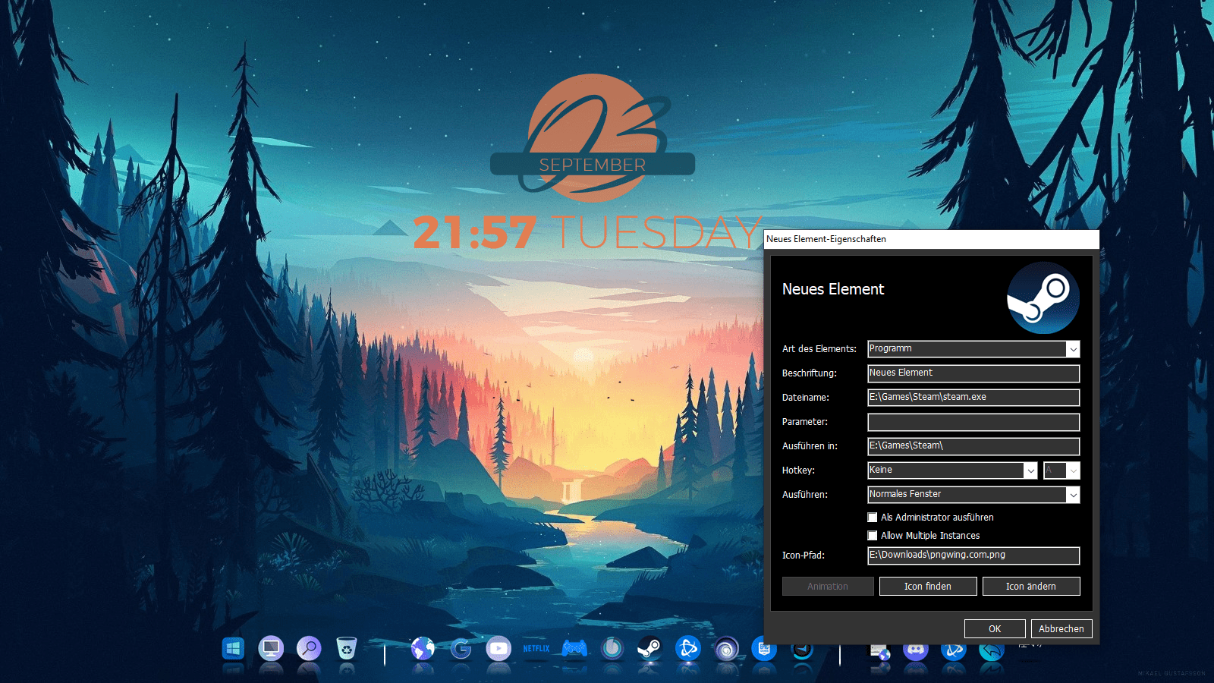Open the Hotkey Keine dropdown
The height and width of the screenshot is (683, 1214).
1030,471
